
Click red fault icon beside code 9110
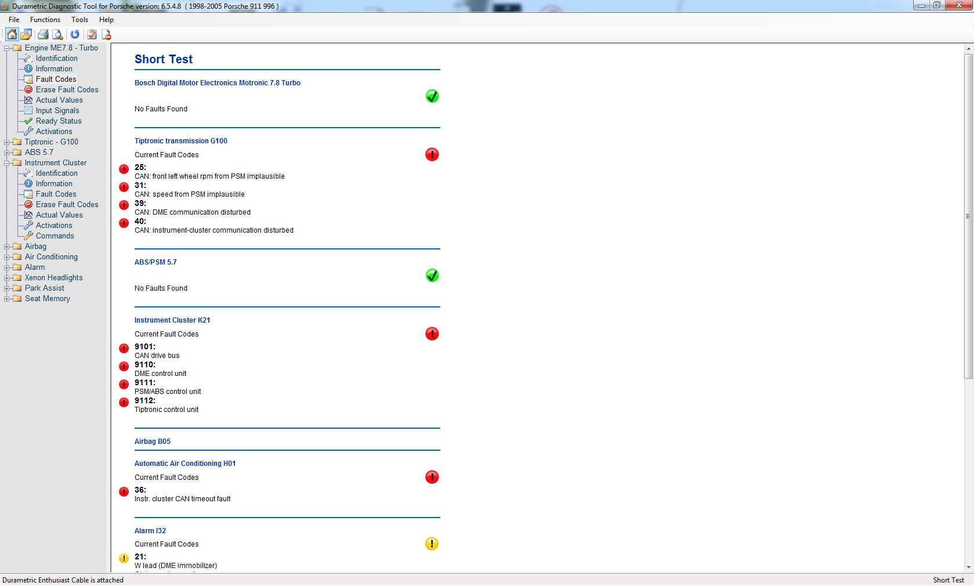click(x=124, y=366)
